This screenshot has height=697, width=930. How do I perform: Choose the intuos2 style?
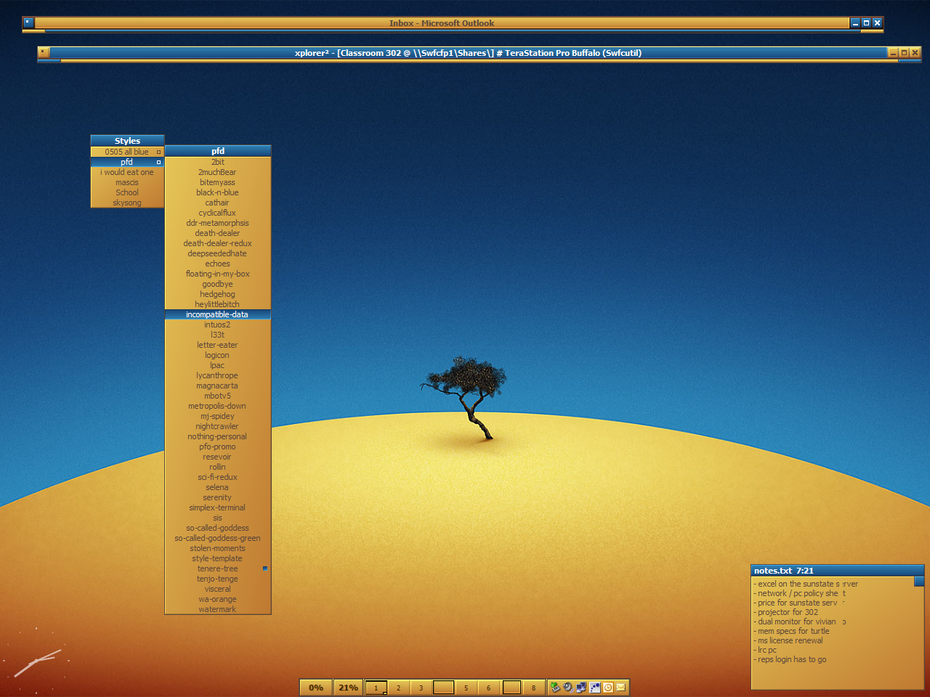218,325
